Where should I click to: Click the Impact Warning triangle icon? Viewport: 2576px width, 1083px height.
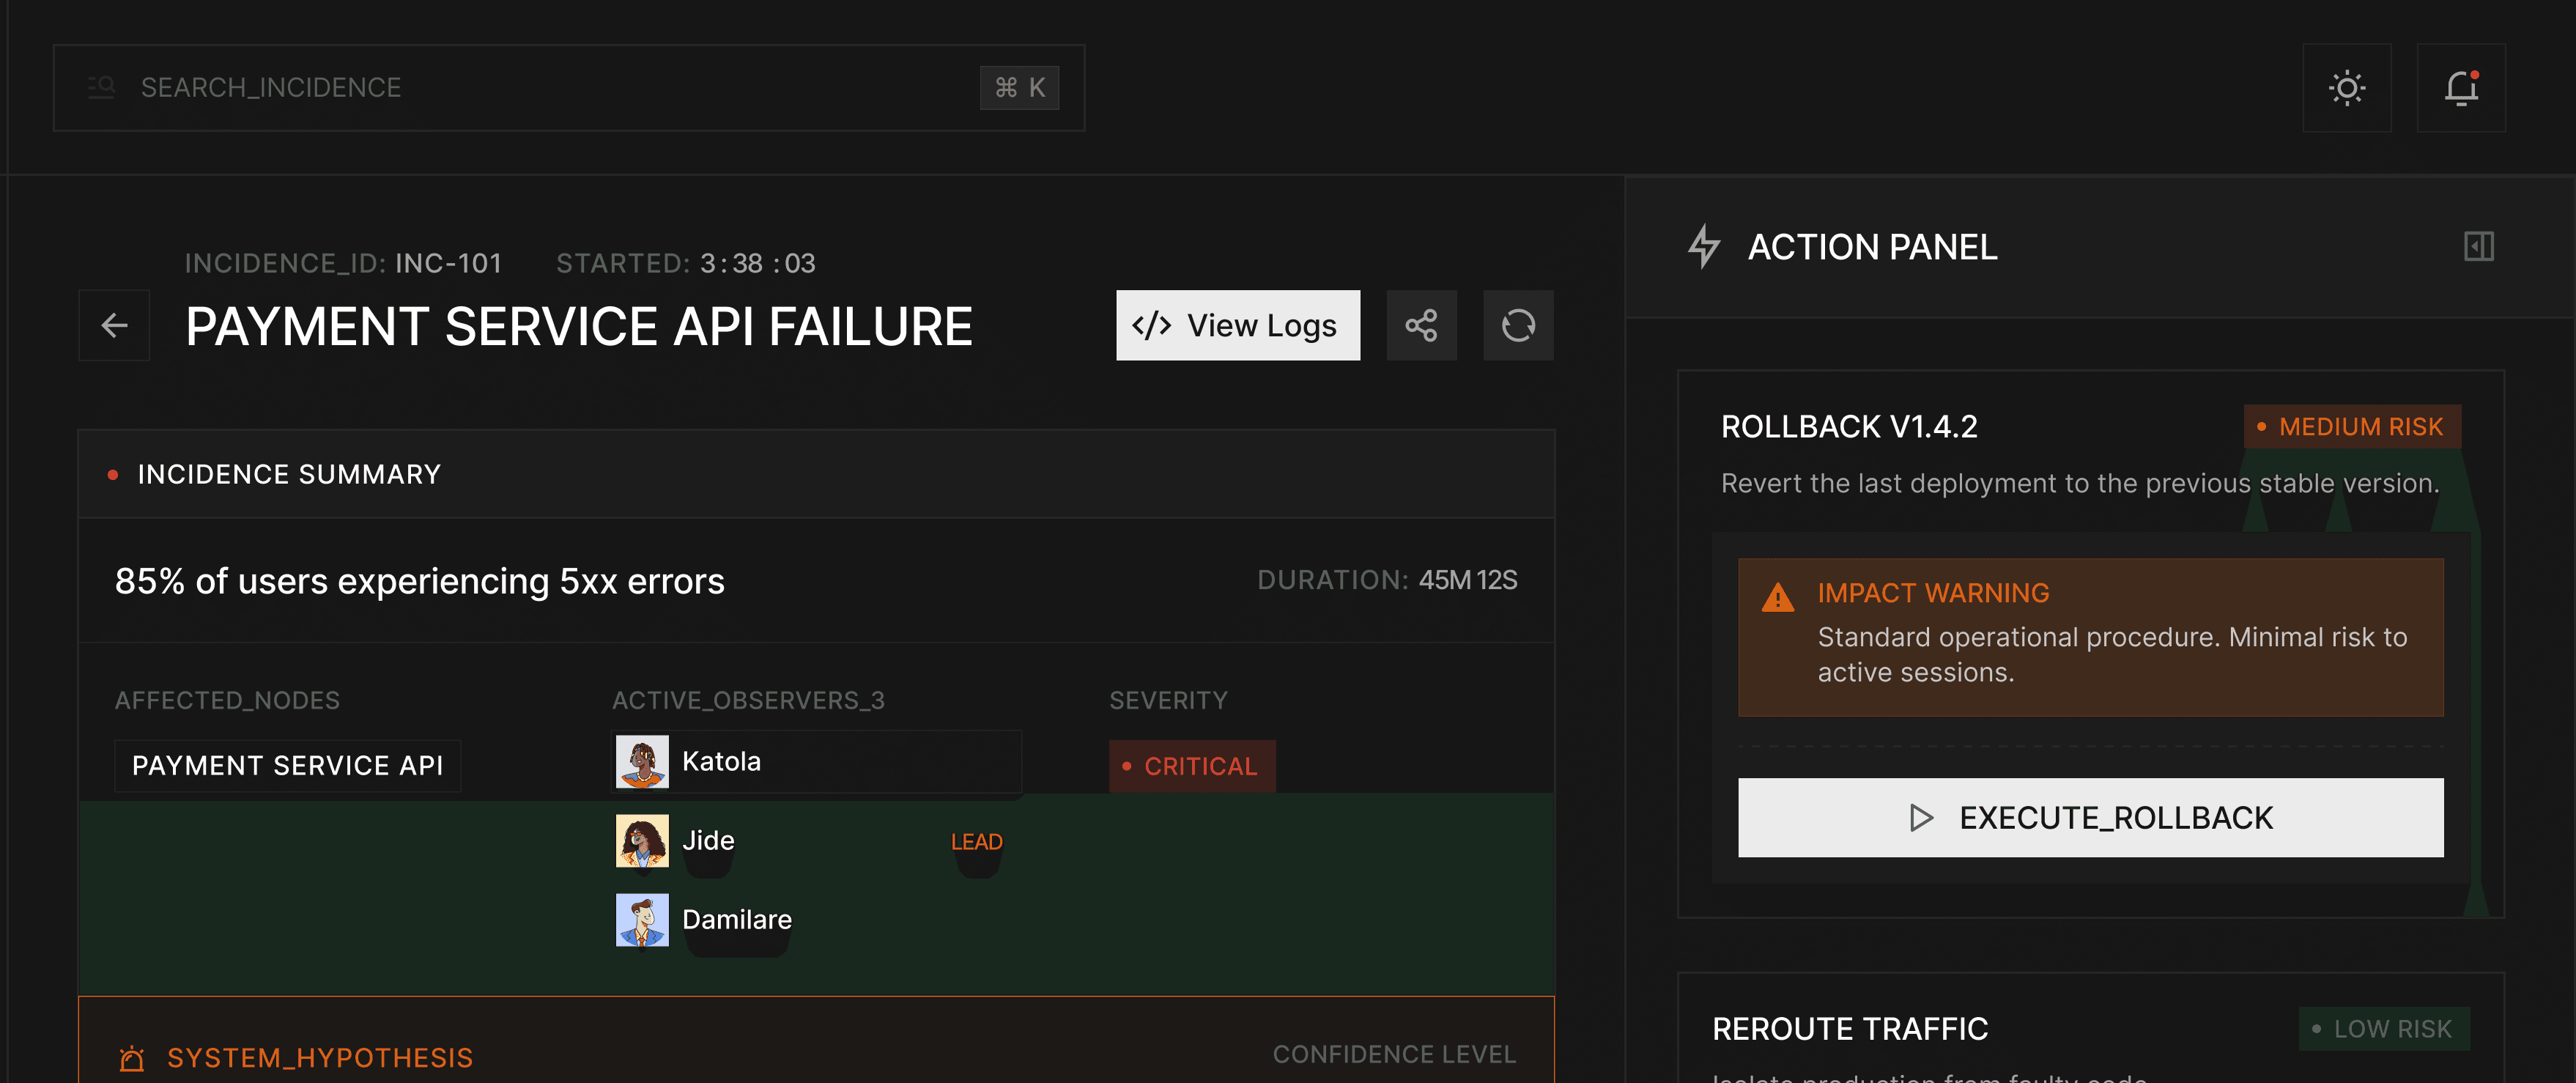[x=1777, y=597]
